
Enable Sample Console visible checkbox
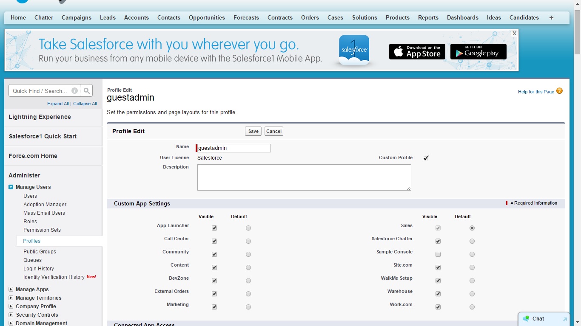click(x=438, y=254)
